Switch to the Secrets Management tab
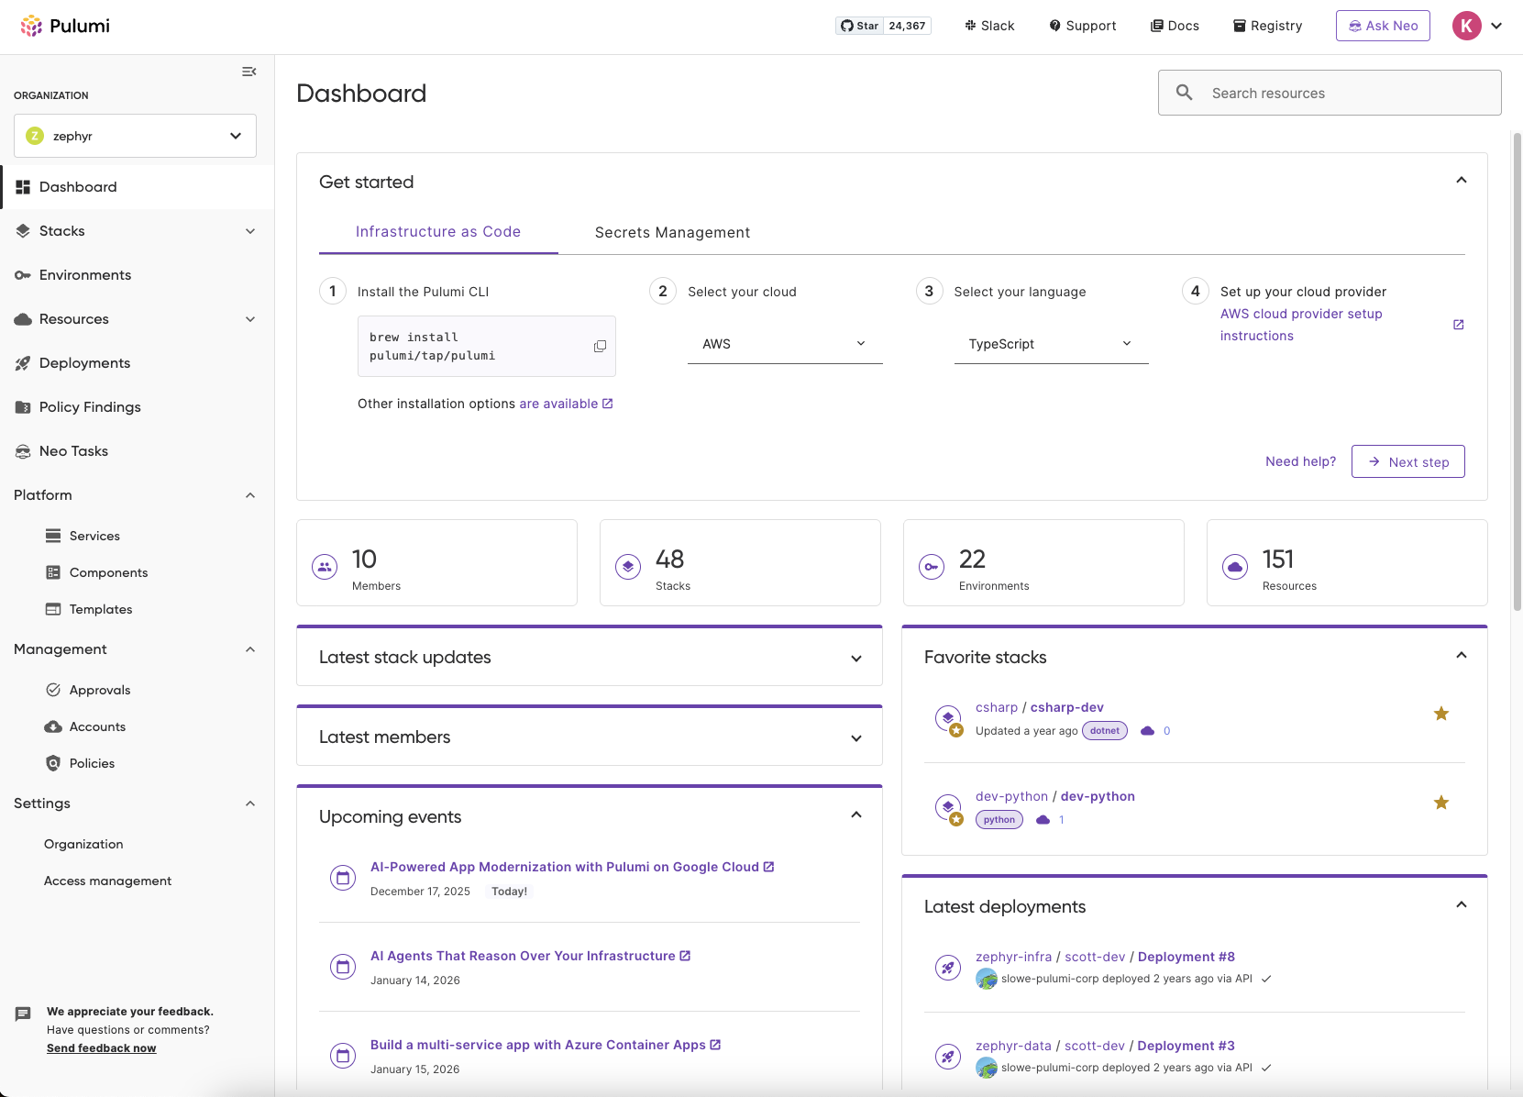The height and width of the screenshot is (1097, 1523). coord(671,232)
